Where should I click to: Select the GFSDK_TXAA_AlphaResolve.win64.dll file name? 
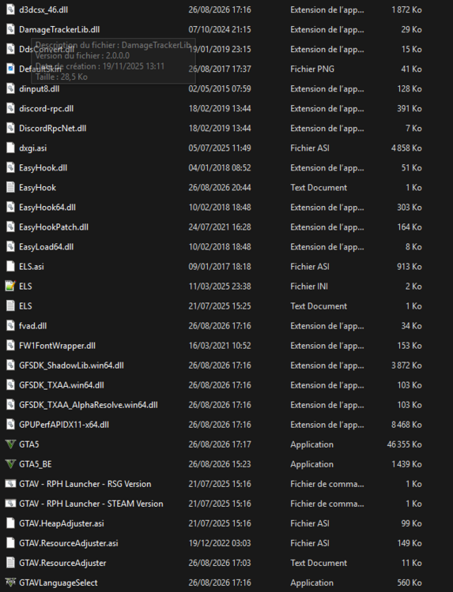pos(88,405)
